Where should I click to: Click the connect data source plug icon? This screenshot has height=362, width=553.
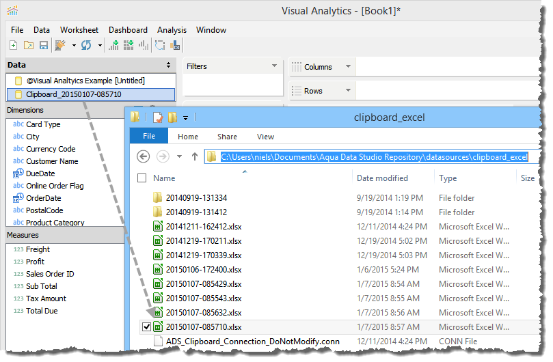(61, 45)
